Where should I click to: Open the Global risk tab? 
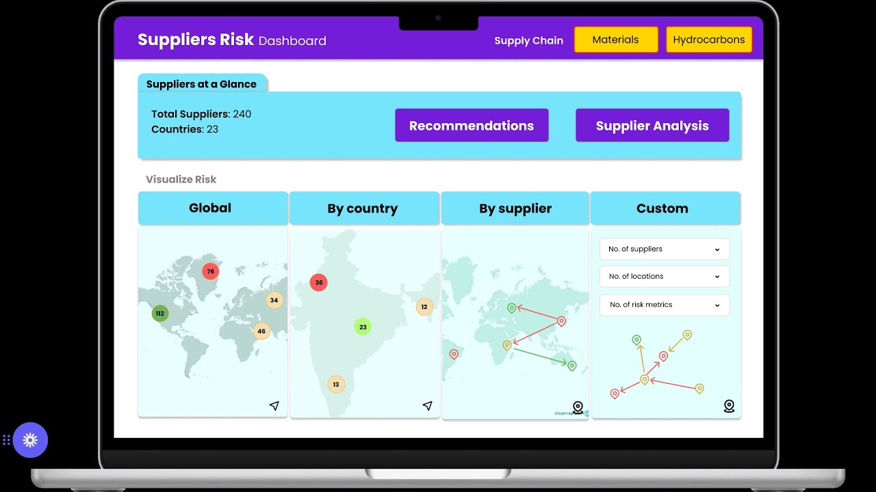[x=213, y=208]
